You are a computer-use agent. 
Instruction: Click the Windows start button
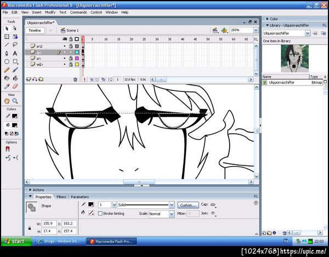coord(16,241)
